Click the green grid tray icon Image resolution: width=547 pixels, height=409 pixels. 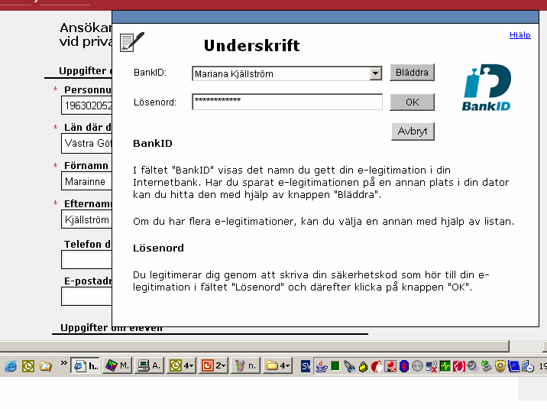tap(335, 366)
